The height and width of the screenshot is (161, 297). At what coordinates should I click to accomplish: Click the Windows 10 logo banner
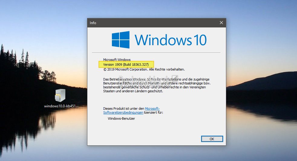[x=159, y=40]
